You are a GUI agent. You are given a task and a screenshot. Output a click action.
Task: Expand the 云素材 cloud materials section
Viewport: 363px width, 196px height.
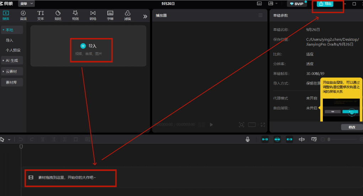point(12,71)
